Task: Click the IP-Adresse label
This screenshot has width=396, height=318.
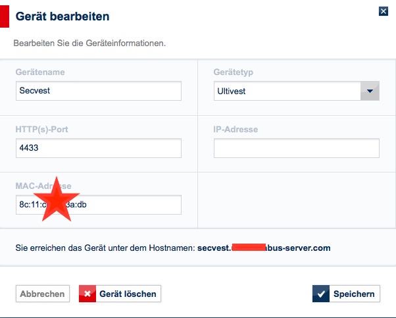Action: pos(235,129)
